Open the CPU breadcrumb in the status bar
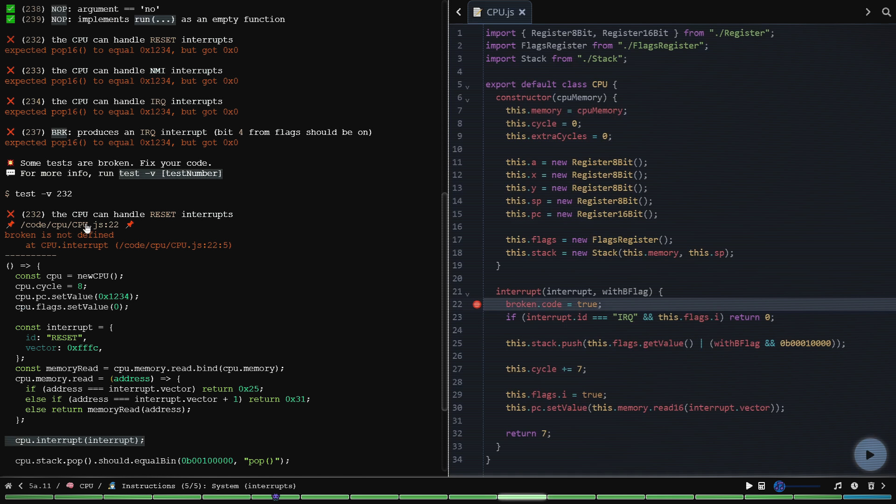Screen dimensions: 896x504 point(86,486)
